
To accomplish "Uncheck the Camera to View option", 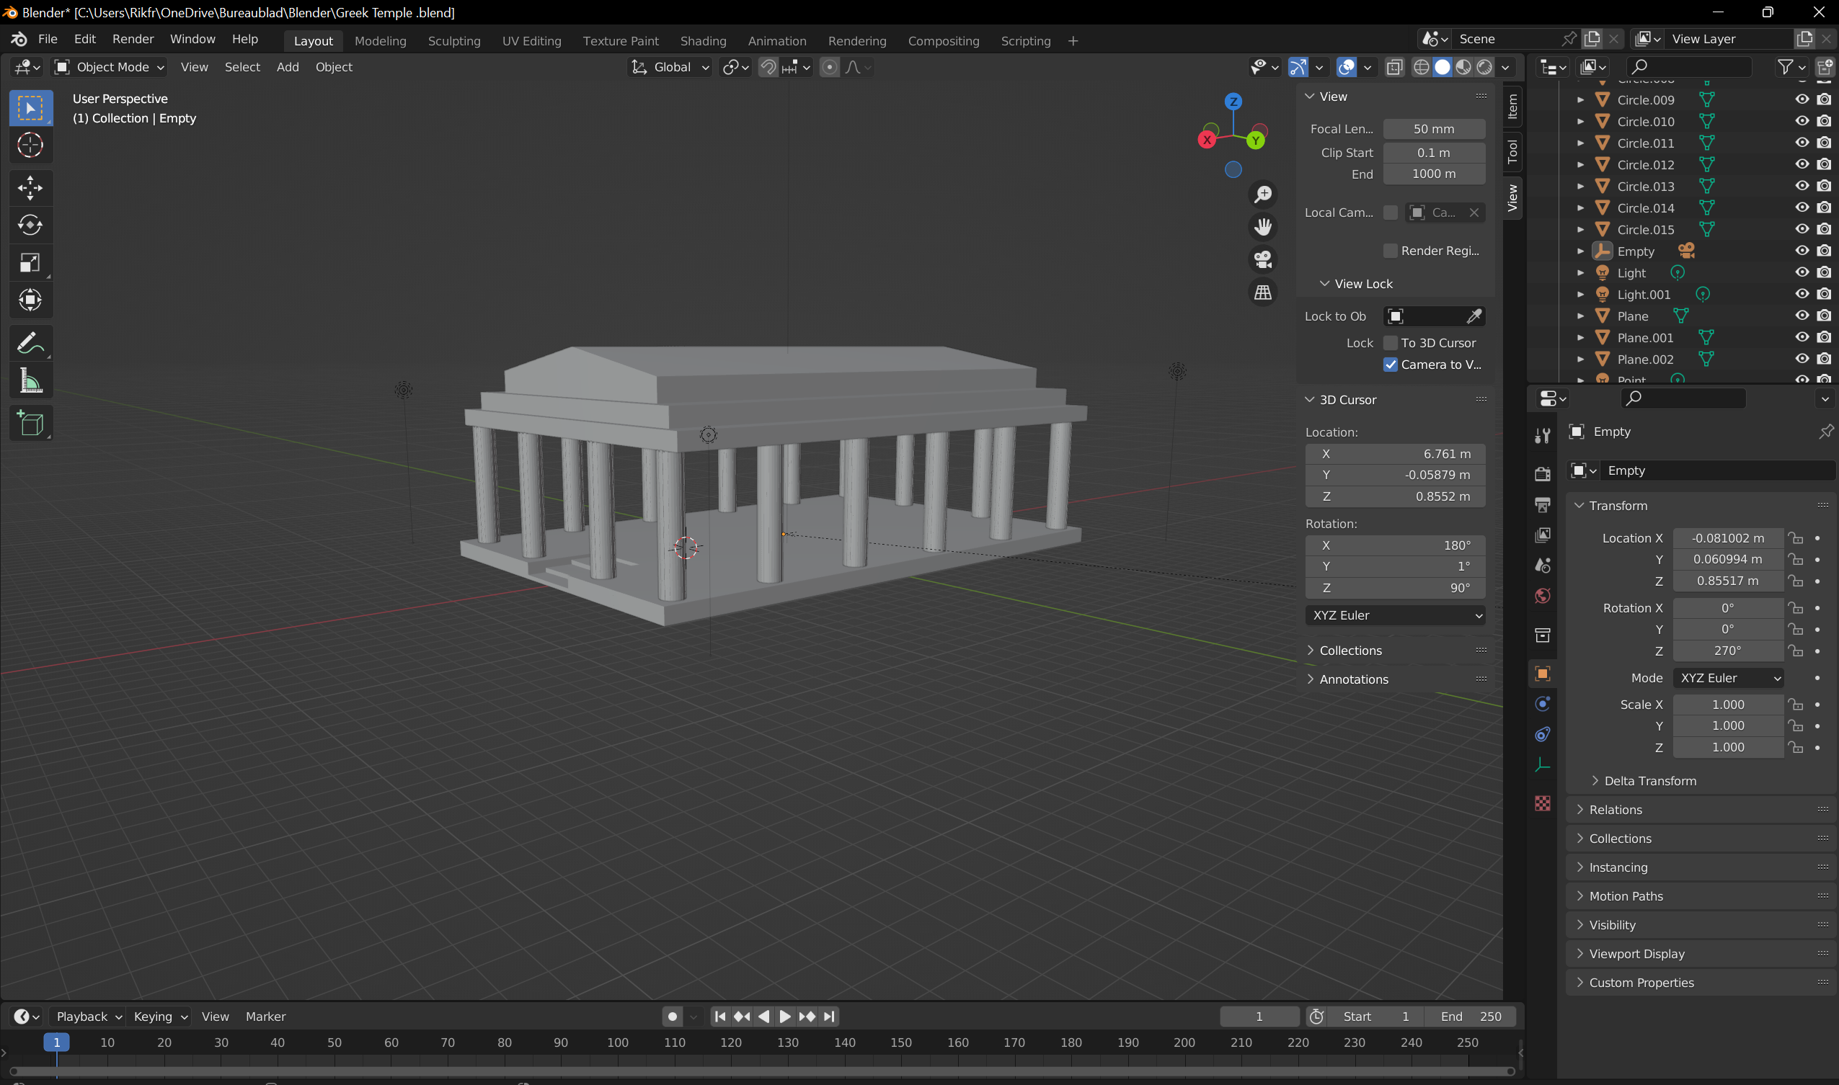I will [1391, 364].
